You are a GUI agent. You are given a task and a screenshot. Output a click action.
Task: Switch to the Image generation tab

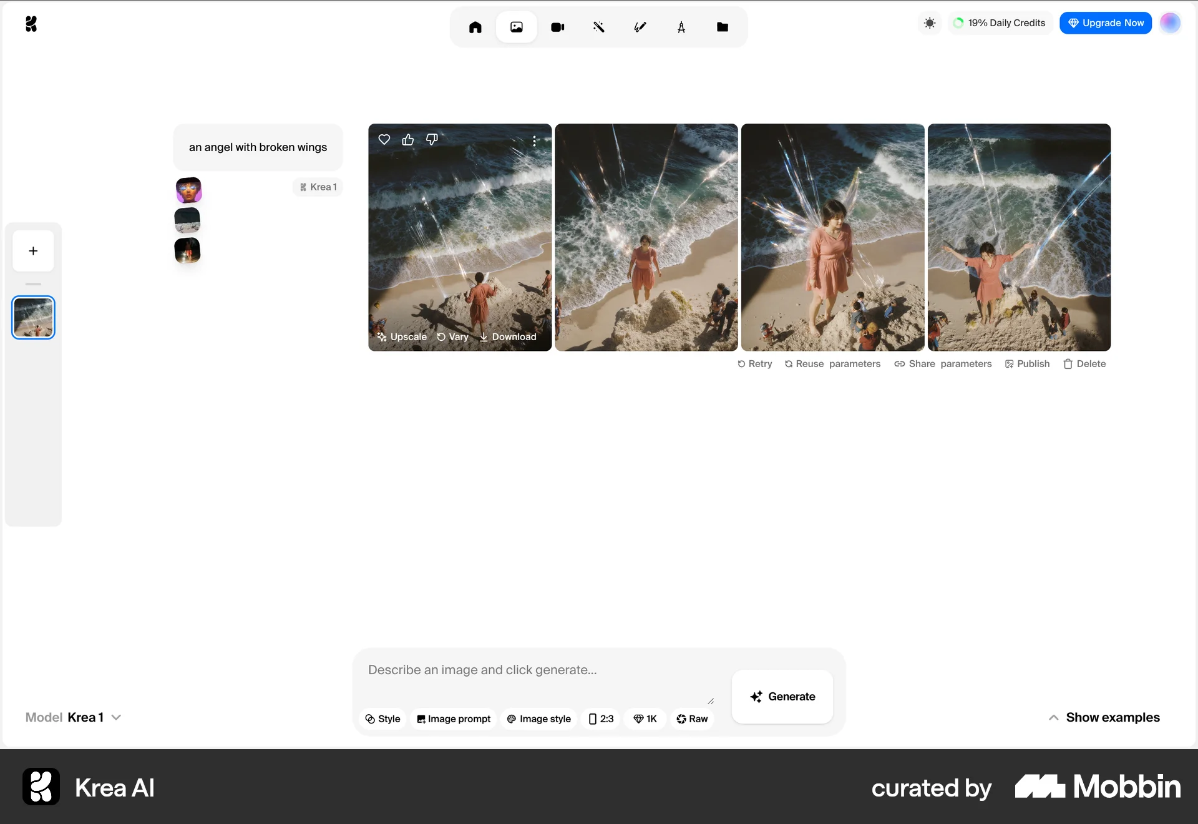pos(516,27)
